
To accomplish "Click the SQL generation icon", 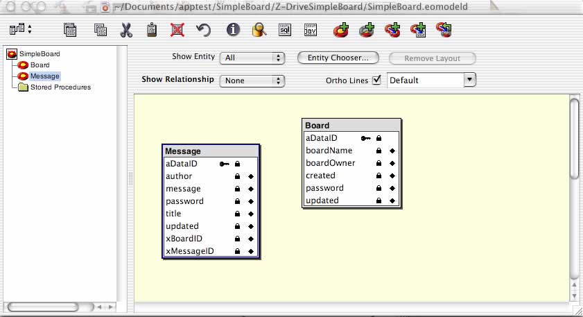I will point(284,30).
